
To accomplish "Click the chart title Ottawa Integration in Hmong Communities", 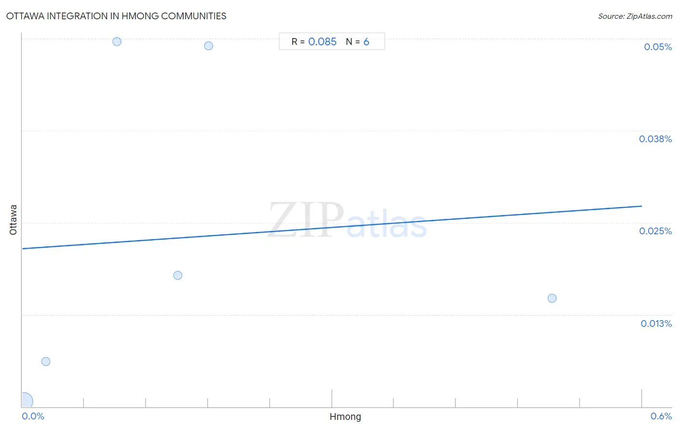I will coord(116,16).
